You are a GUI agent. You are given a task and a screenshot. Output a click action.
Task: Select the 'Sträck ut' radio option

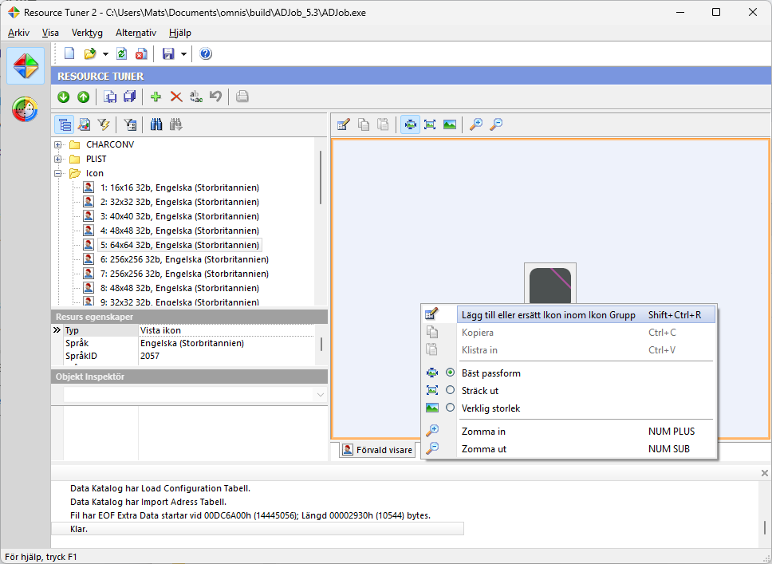[x=450, y=390]
